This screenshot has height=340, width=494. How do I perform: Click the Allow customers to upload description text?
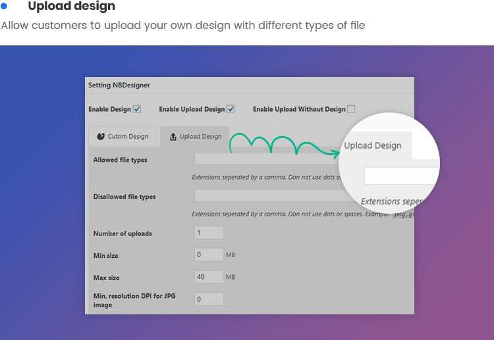[x=183, y=25]
